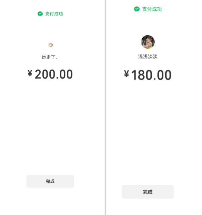Select the 支付成功 text above 浅浅淡淡
The height and width of the screenshot is (215, 202).
152,9
